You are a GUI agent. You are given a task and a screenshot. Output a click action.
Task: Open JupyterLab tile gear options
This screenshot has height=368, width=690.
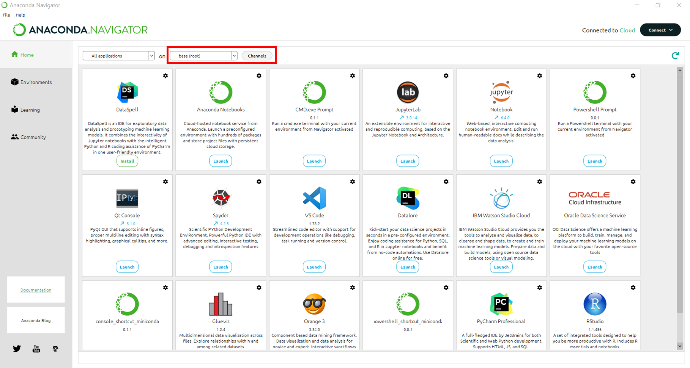point(446,76)
